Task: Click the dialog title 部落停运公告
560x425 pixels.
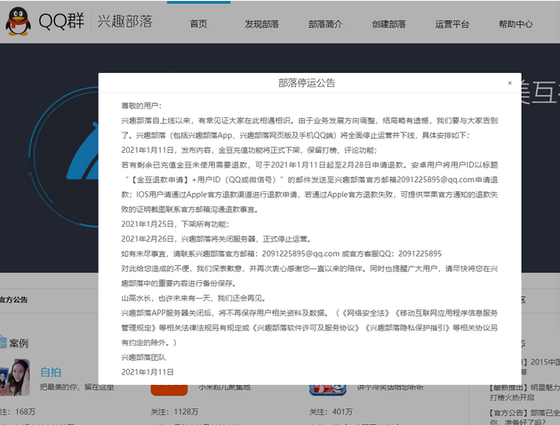Action: pos(307,84)
